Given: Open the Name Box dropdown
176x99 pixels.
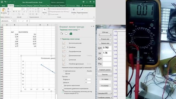Looking at the screenshot, I should tap(12, 21).
